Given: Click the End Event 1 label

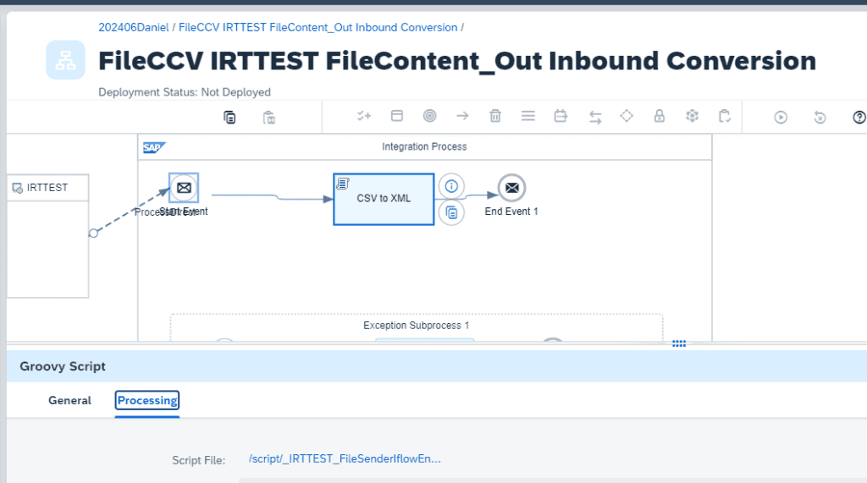Looking at the screenshot, I should pyautogui.click(x=511, y=211).
